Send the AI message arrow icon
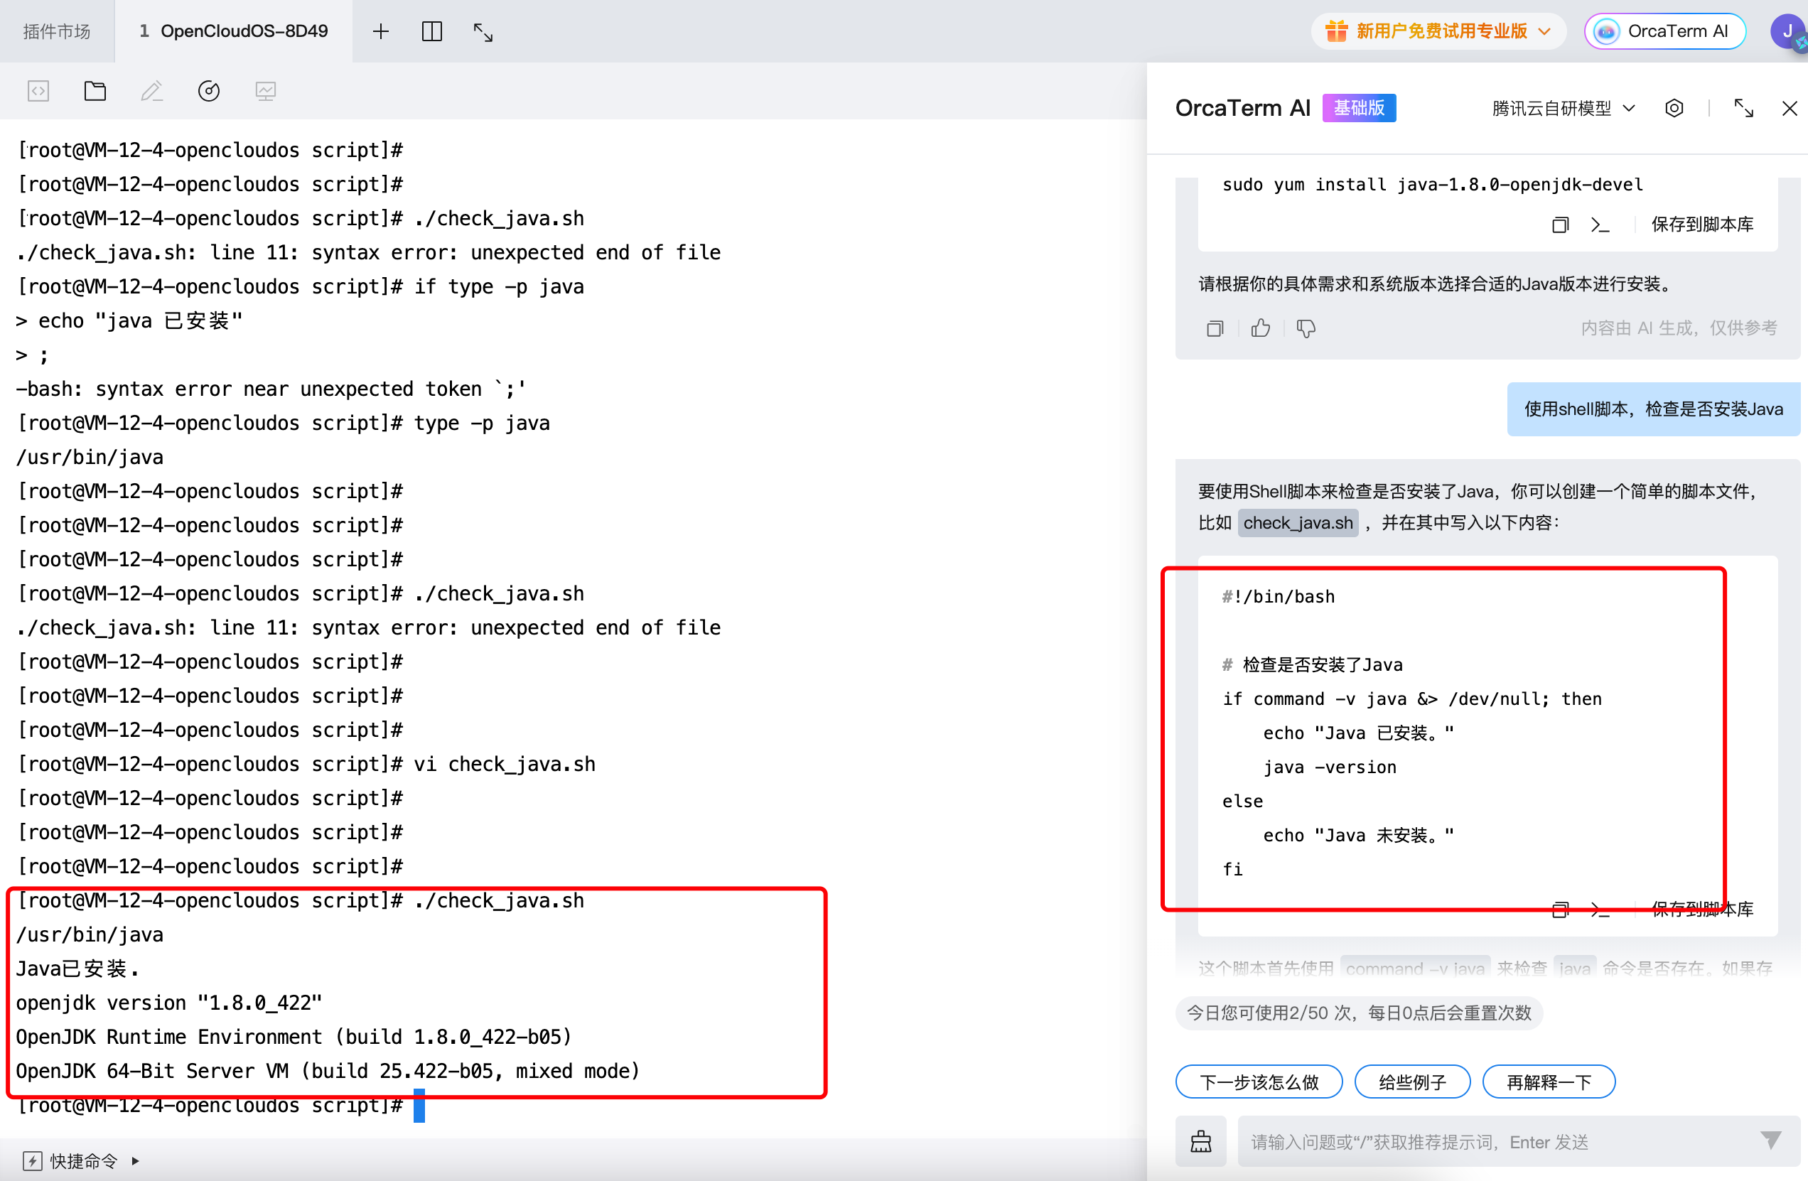 coord(1771,1140)
